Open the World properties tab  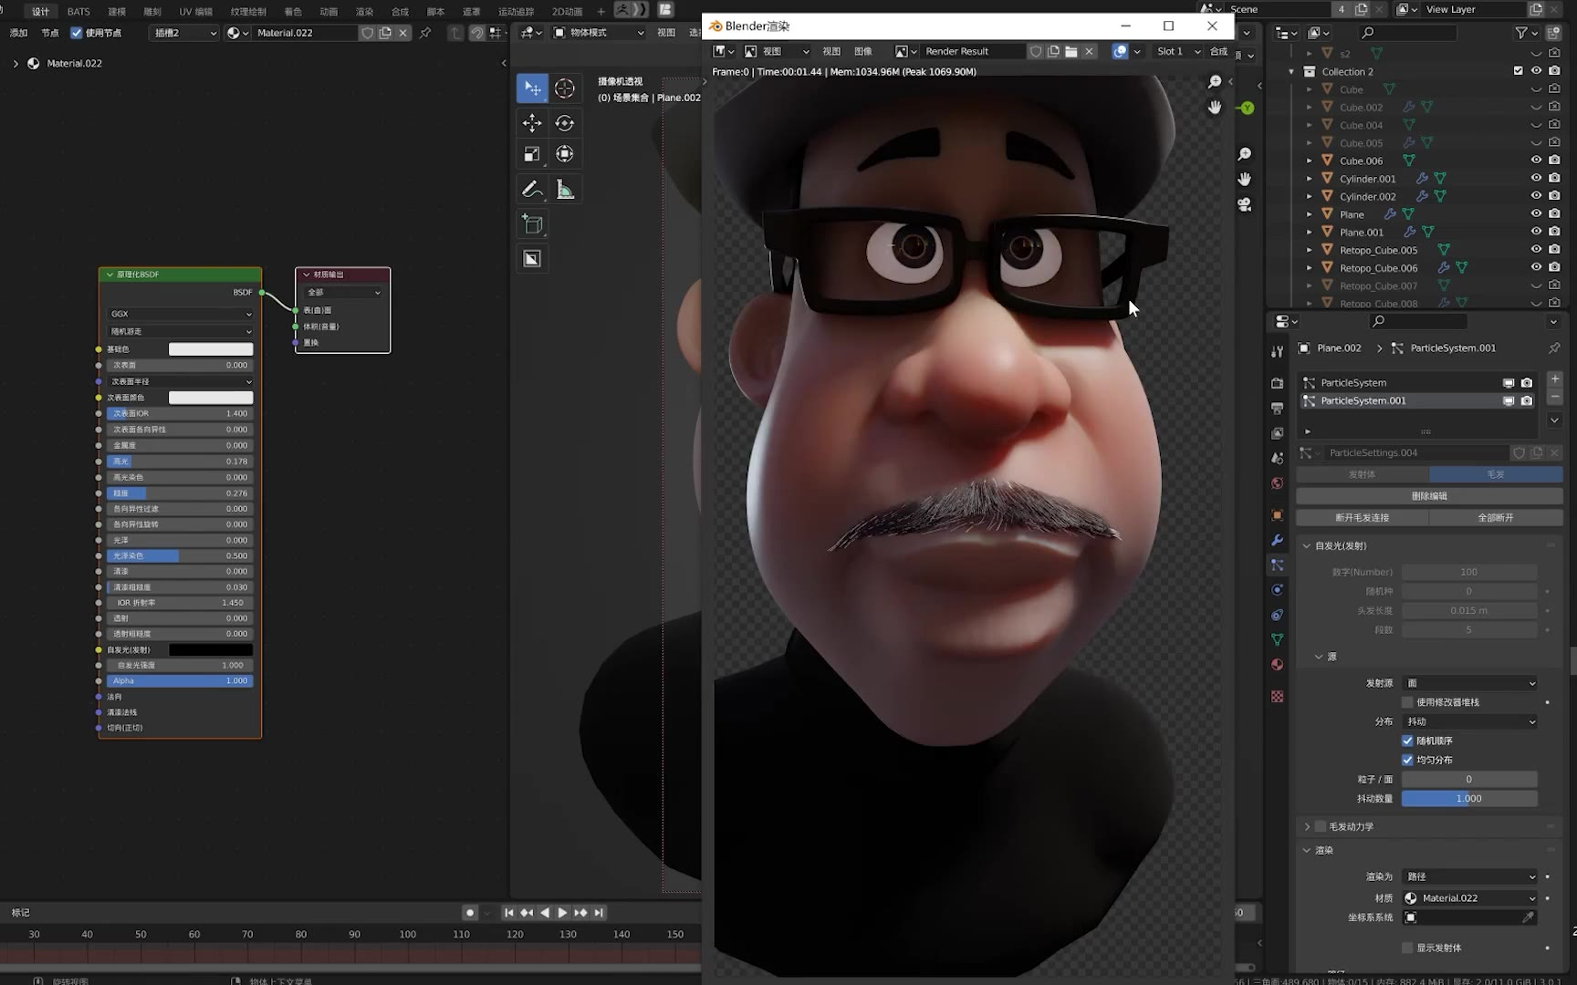coord(1277,483)
